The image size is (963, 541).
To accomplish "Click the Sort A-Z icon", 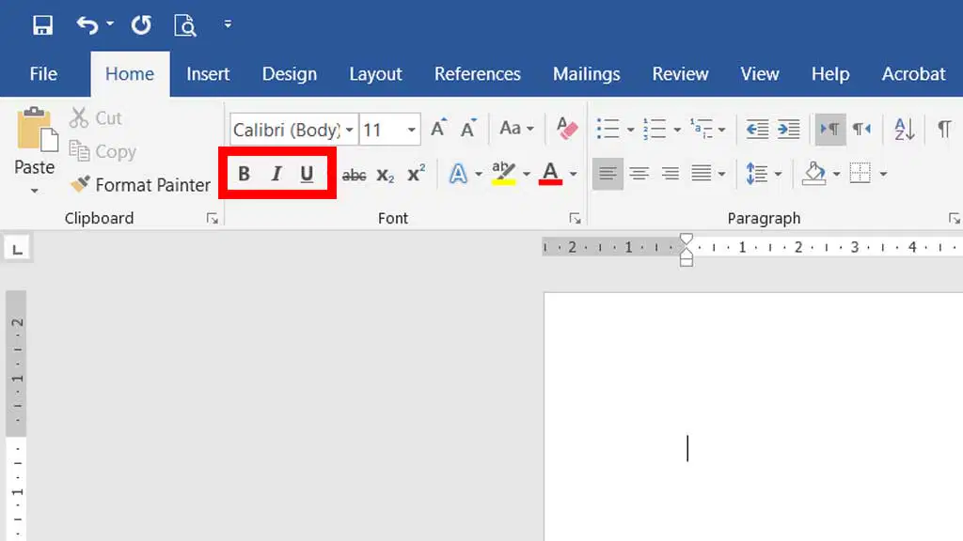I will click(904, 129).
